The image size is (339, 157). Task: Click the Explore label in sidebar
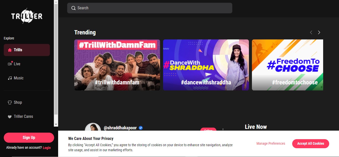click(9, 38)
